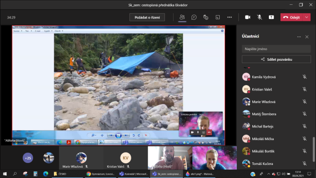The width and height of the screenshot is (316, 178).
Task: Expand the leave options dropdown arrow
Action: pos(307,18)
